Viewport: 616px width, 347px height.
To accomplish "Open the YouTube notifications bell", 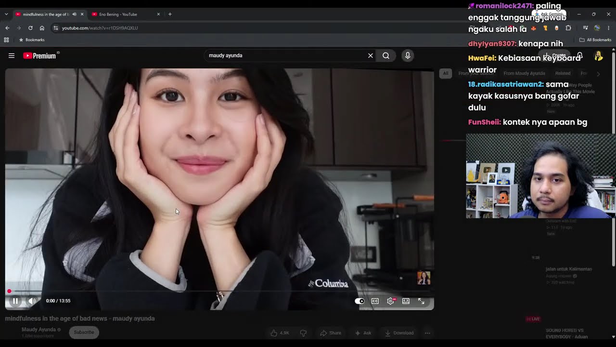I will pos(580,56).
